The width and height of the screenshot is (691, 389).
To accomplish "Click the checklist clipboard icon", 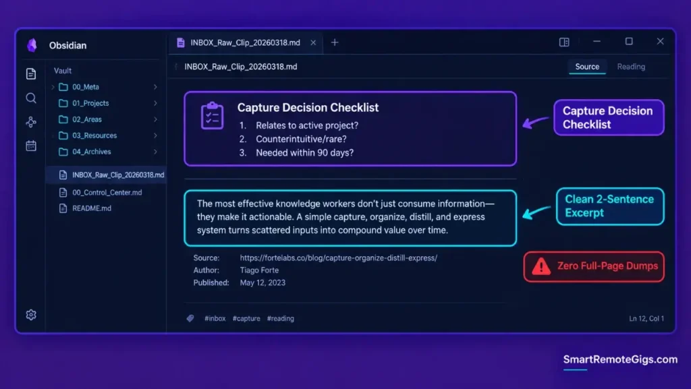I will point(212,115).
